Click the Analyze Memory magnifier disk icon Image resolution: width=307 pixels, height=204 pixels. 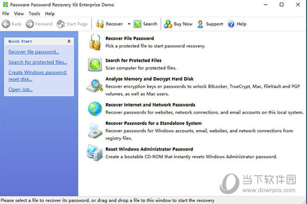pyautogui.click(x=95, y=86)
